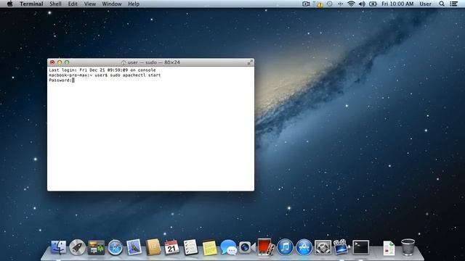Open the Apple menu
465x261 pixels.
pos(9,4)
